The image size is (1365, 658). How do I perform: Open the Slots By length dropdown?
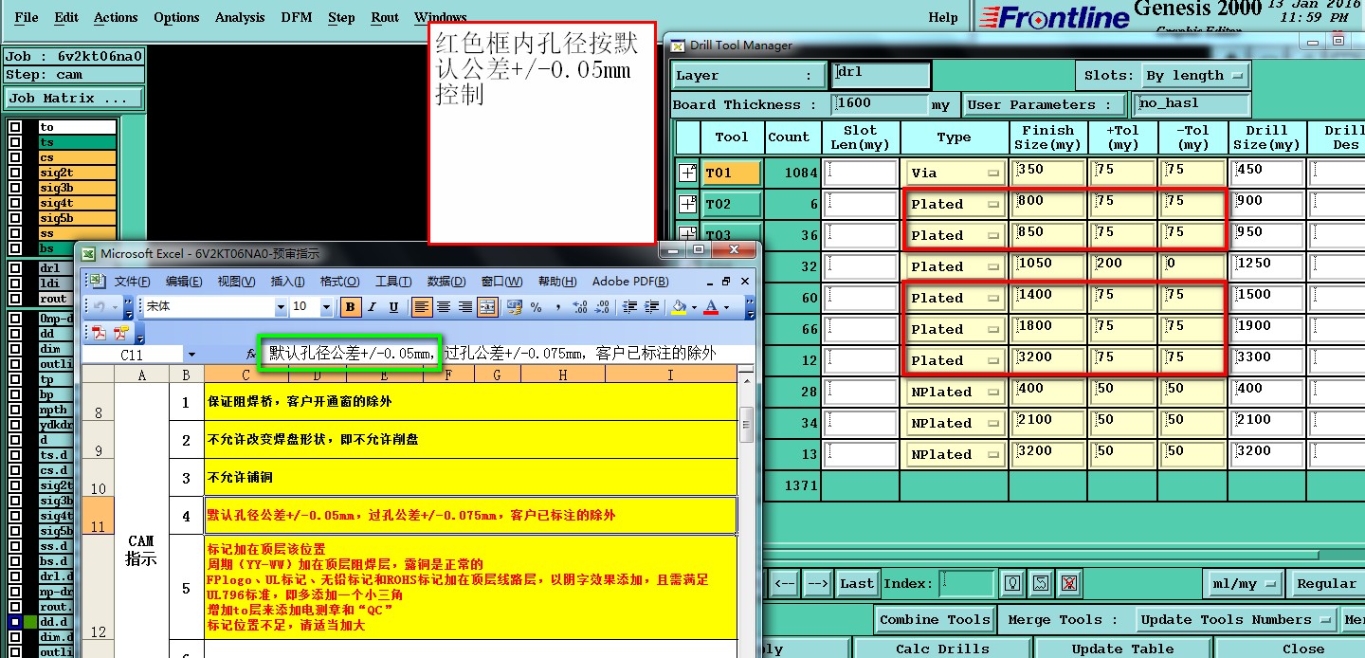point(1194,76)
